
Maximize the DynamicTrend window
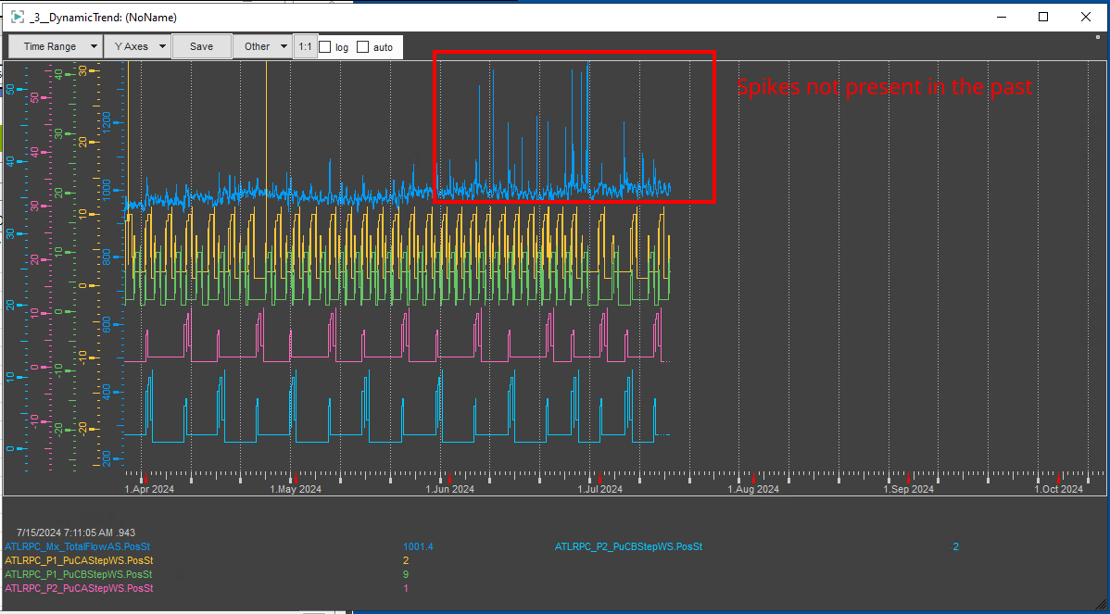pyautogui.click(x=1042, y=17)
